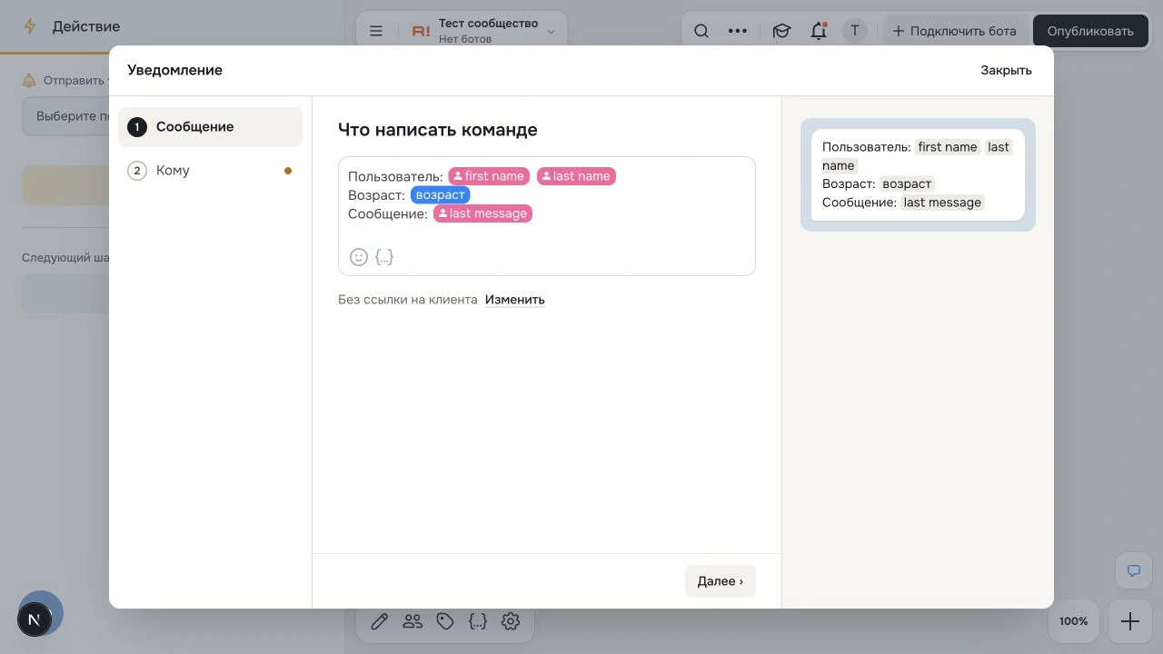Open the chat bubble icon at bottom right
This screenshot has height=654, width=1163.
pos(1134,571)
